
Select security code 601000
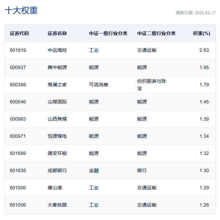pos(18,188)
